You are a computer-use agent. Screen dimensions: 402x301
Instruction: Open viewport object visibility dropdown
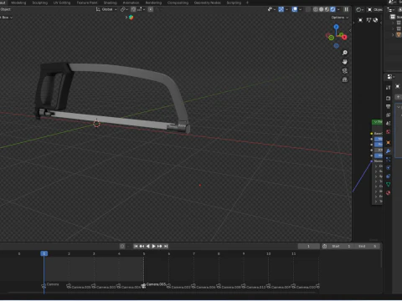pos(271,9)
